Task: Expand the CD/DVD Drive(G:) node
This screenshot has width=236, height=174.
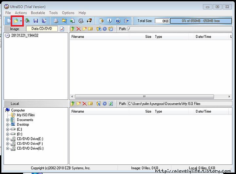Action: [7, 148]
